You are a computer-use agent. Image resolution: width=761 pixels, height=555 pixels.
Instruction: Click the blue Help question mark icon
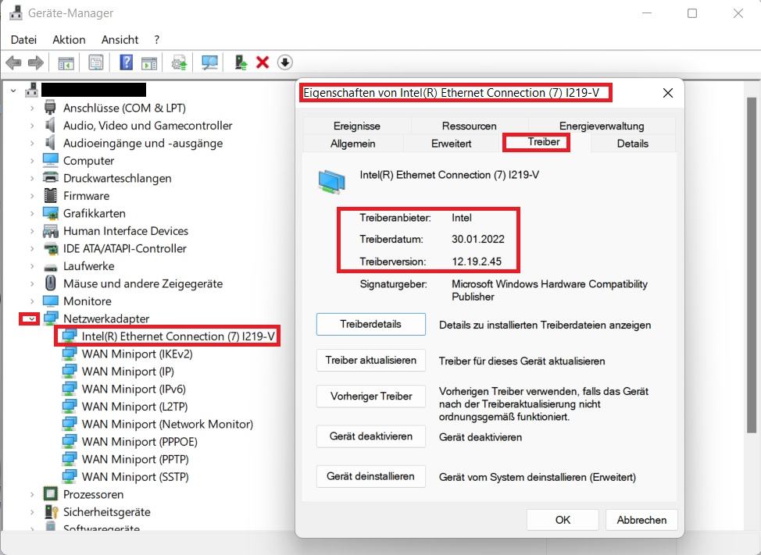(126, 62)
